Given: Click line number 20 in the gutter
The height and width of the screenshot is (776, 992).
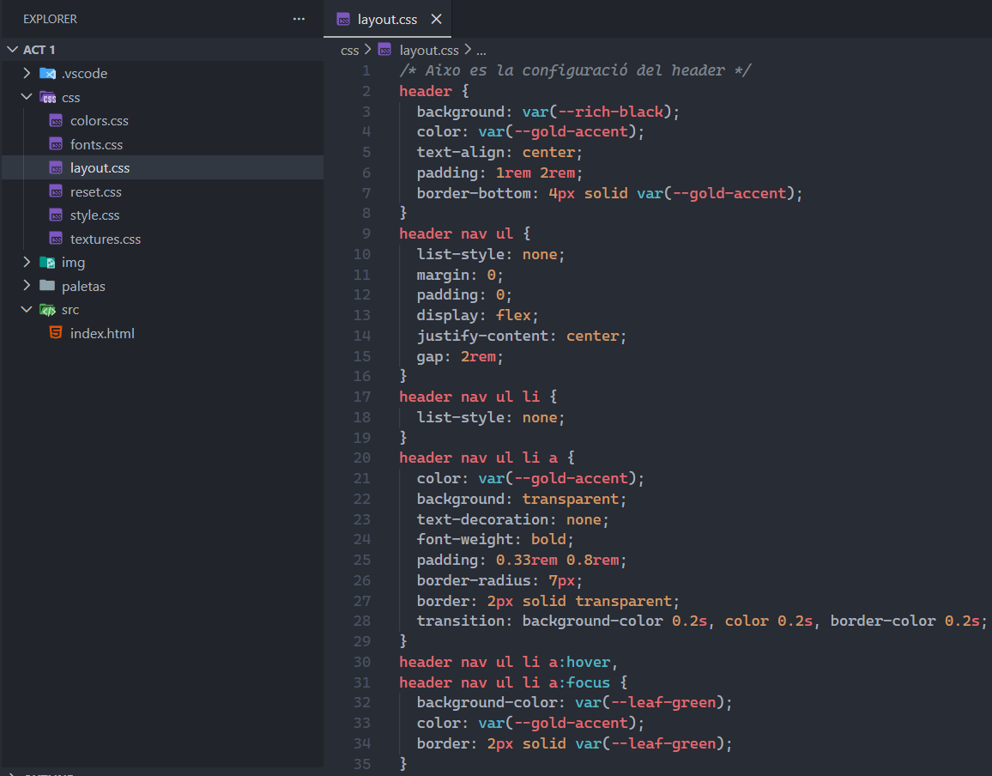Looking at the screenshot, I should (361, 458).
